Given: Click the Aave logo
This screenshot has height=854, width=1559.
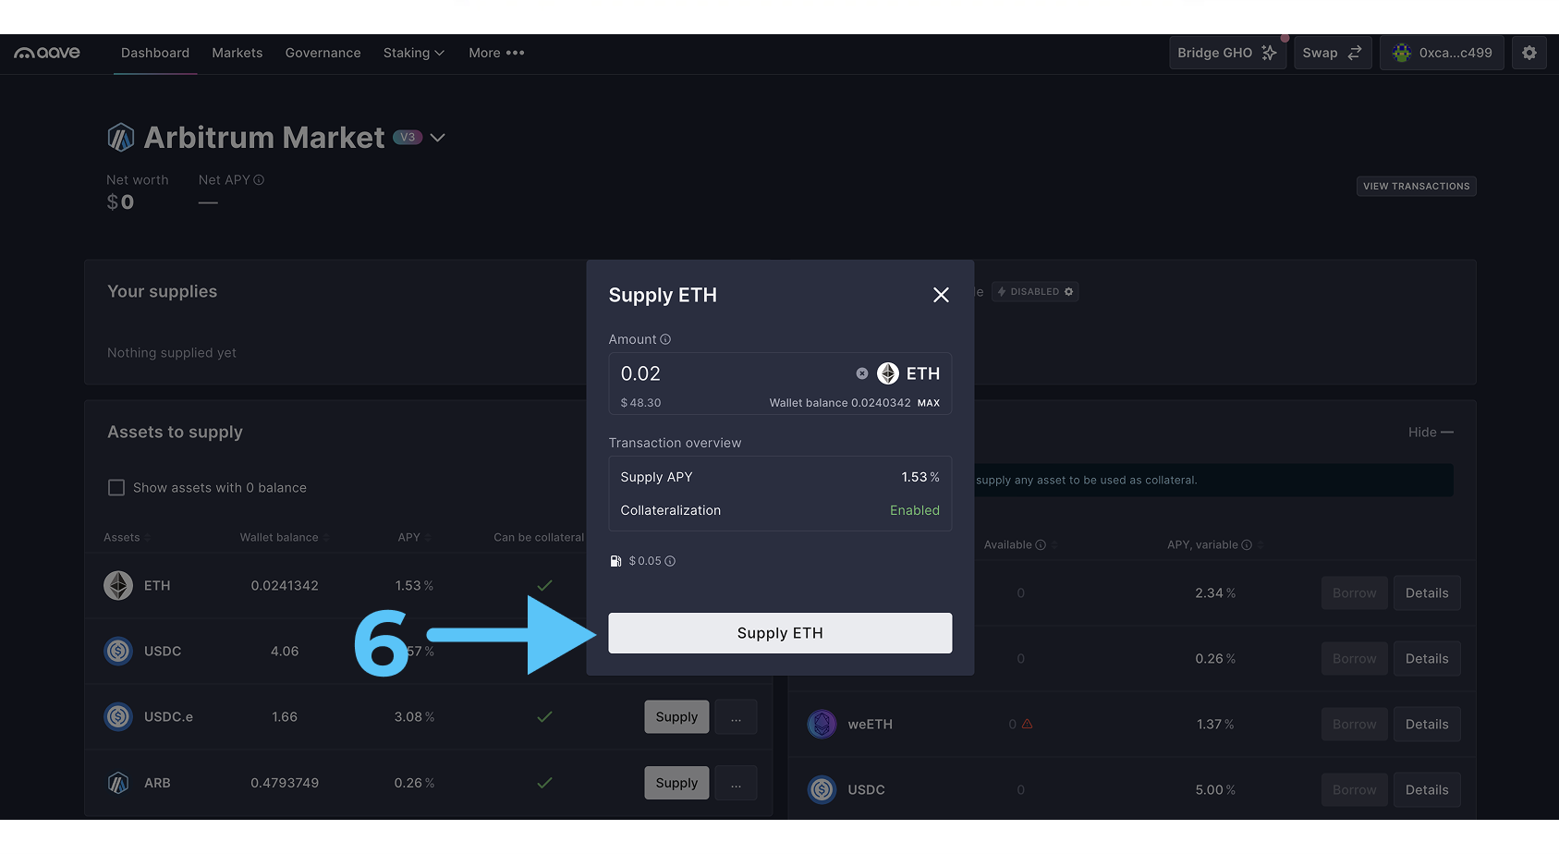Looking at the screenshot, I should [x=47, y=54].
